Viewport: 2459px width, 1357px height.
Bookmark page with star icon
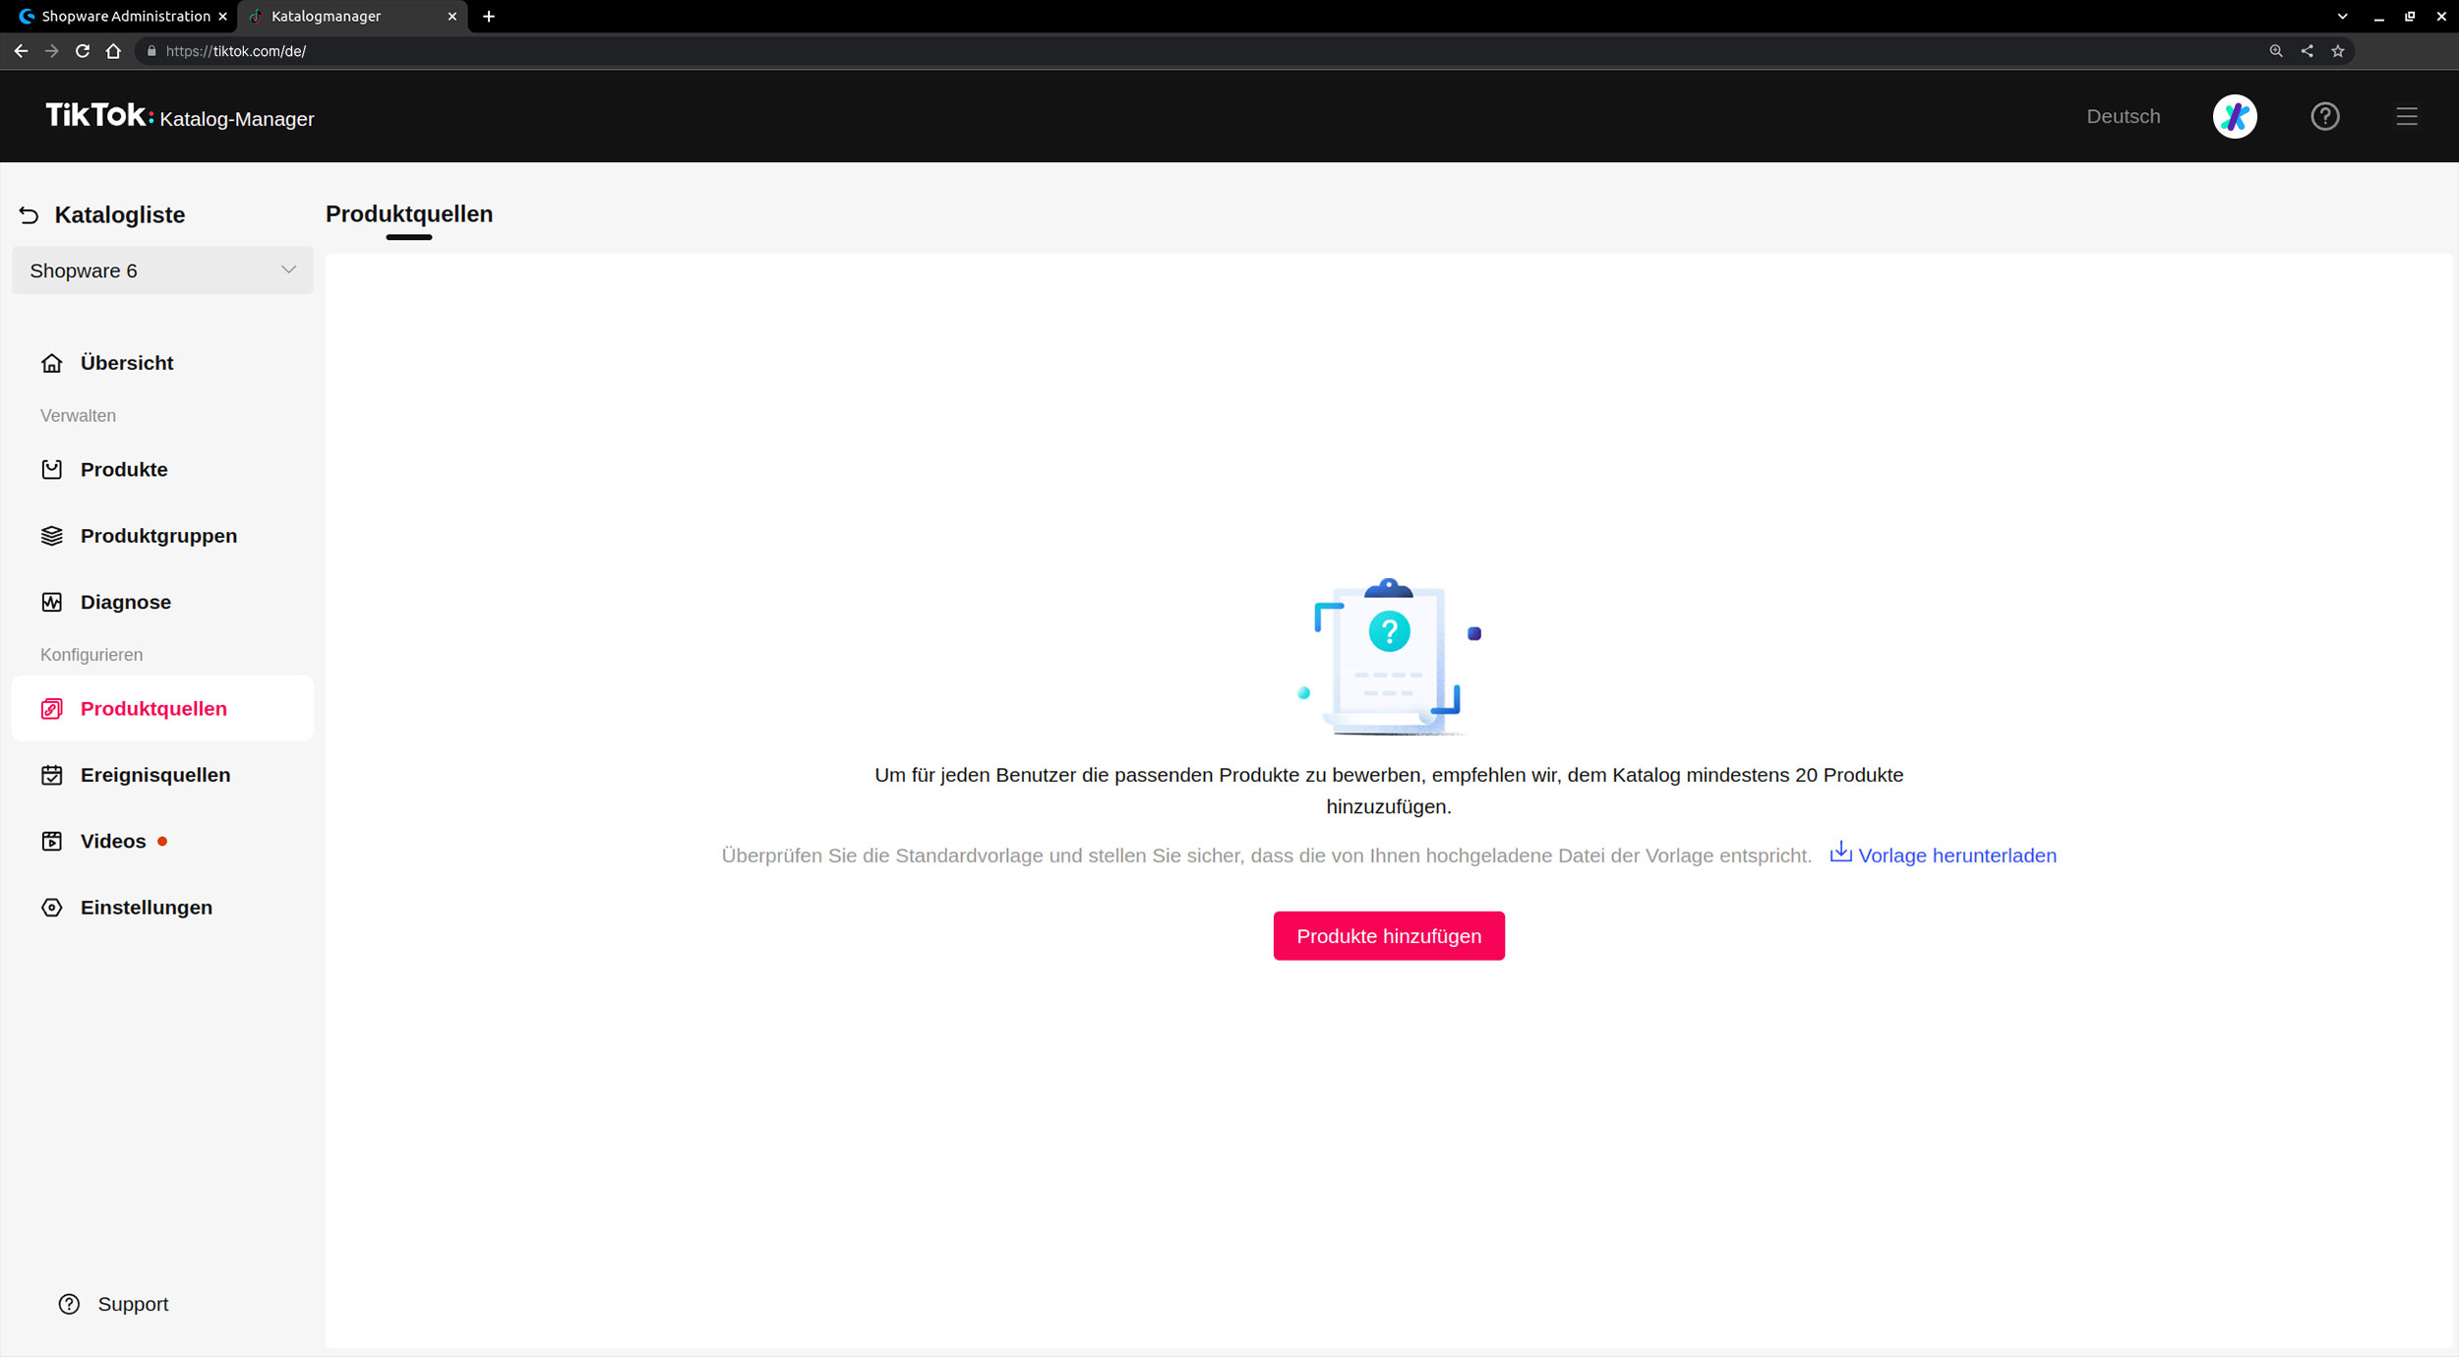pos(2337,51)
